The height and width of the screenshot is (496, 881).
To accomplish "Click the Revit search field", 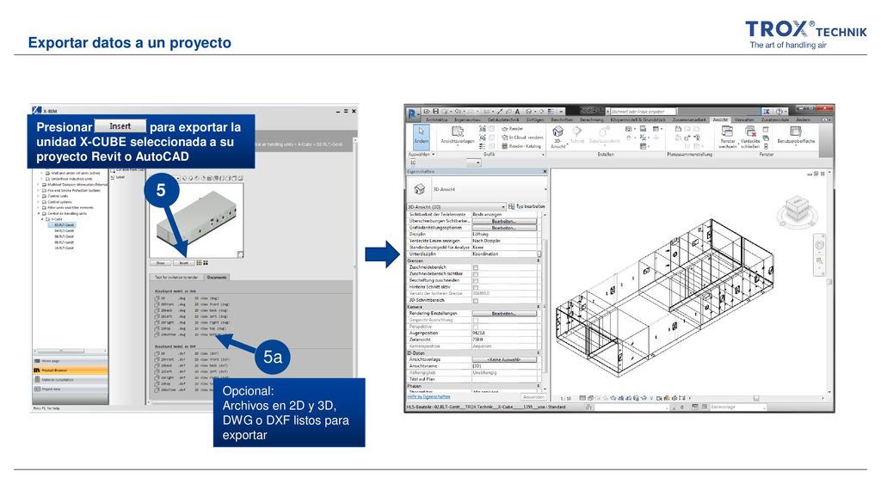I will [644, 112].
